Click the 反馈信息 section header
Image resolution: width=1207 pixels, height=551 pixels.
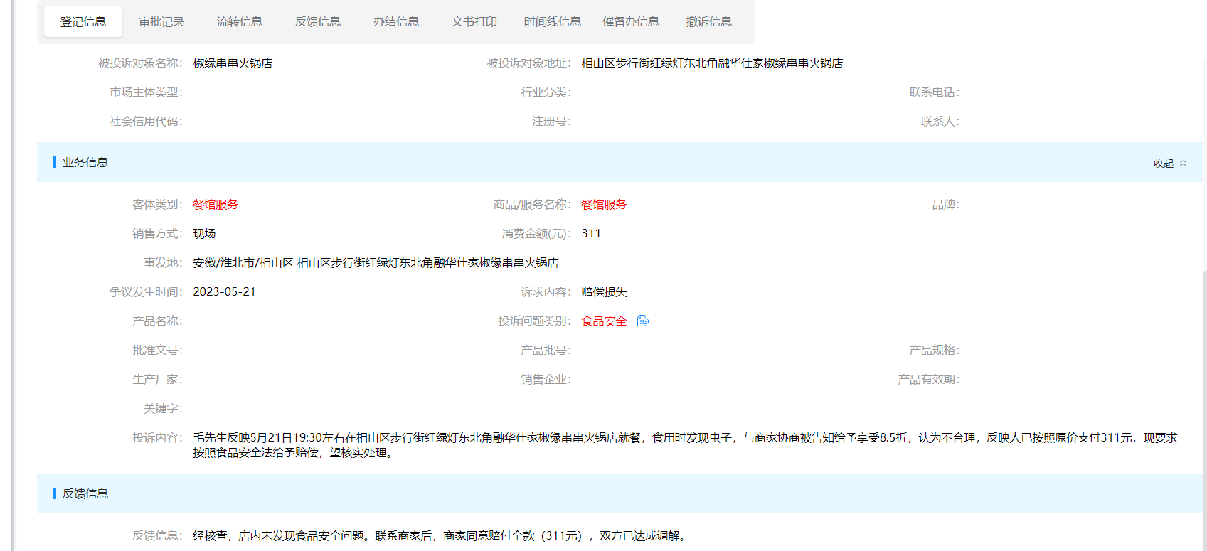pyautogui.click(x=620, y=493)
